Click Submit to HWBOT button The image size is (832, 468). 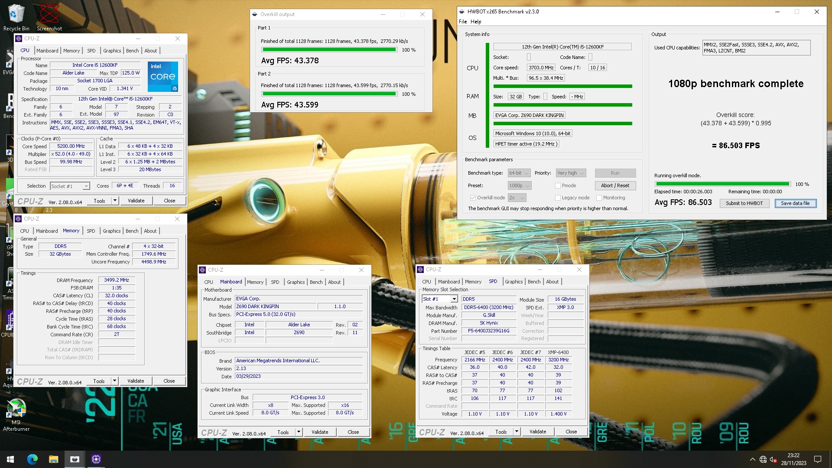pyautogui.click(x=744, y=203)
